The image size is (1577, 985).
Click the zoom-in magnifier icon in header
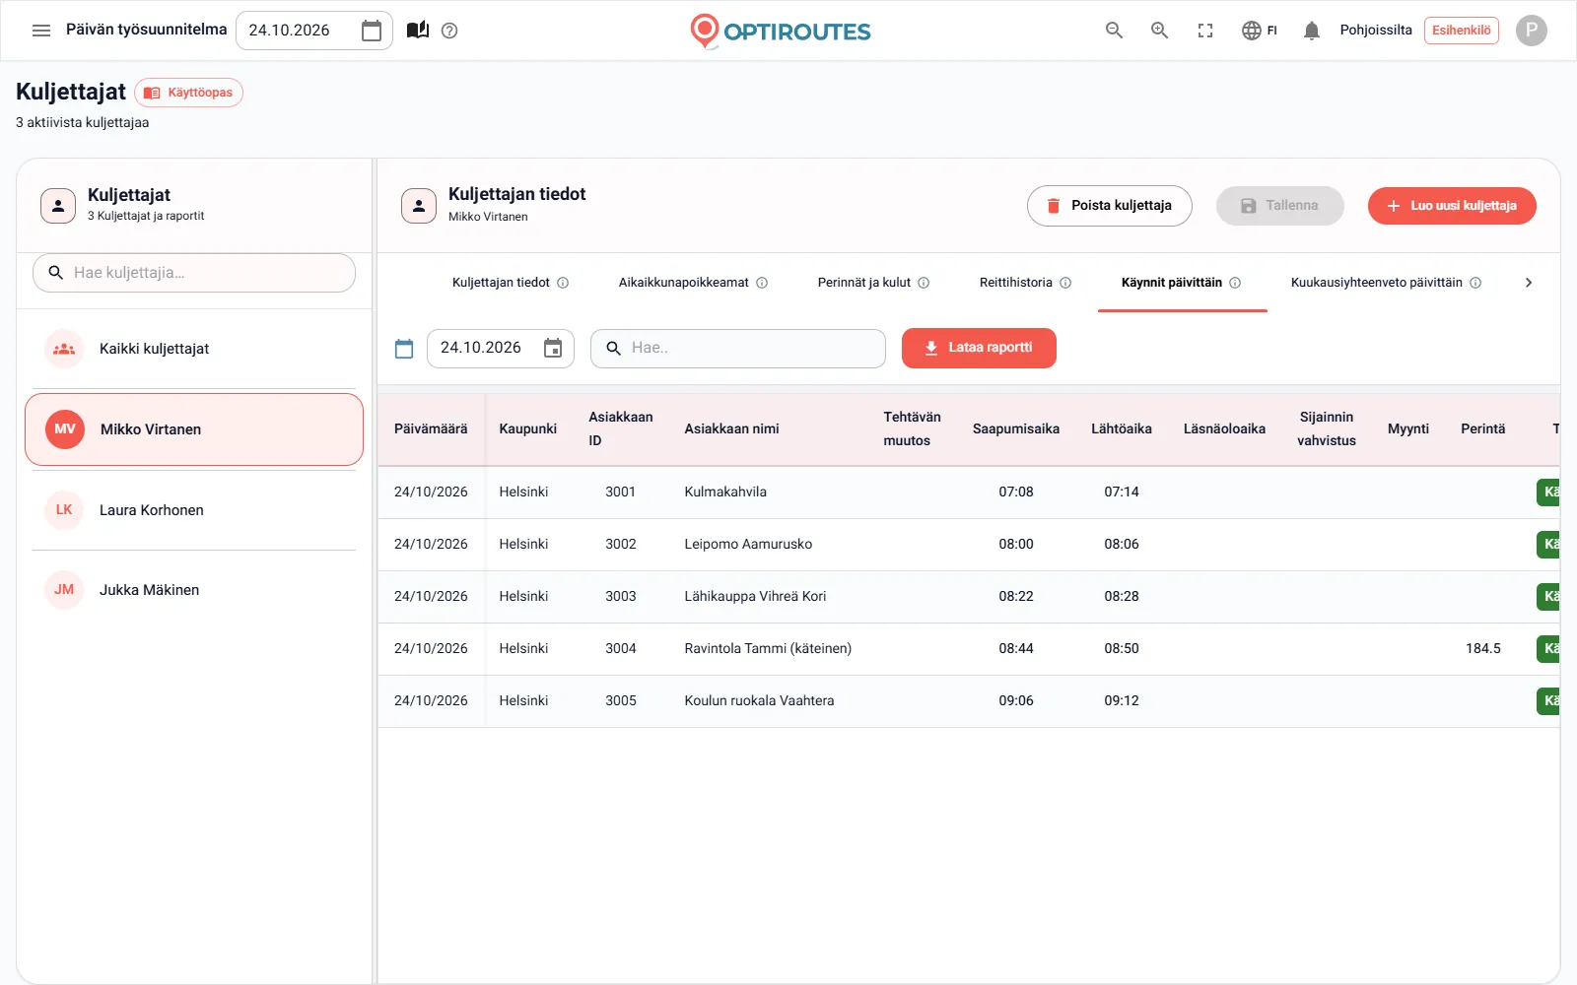point(1160,31)
